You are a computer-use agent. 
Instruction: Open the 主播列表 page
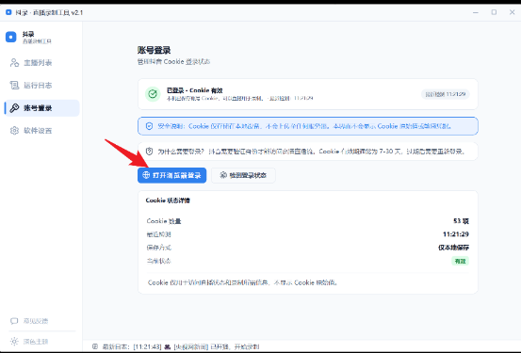(x=41, y=63)
